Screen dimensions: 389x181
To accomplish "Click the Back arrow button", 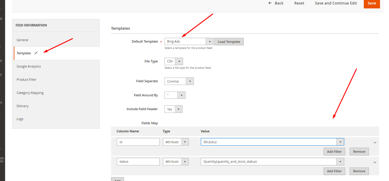I will coord(276,3).
